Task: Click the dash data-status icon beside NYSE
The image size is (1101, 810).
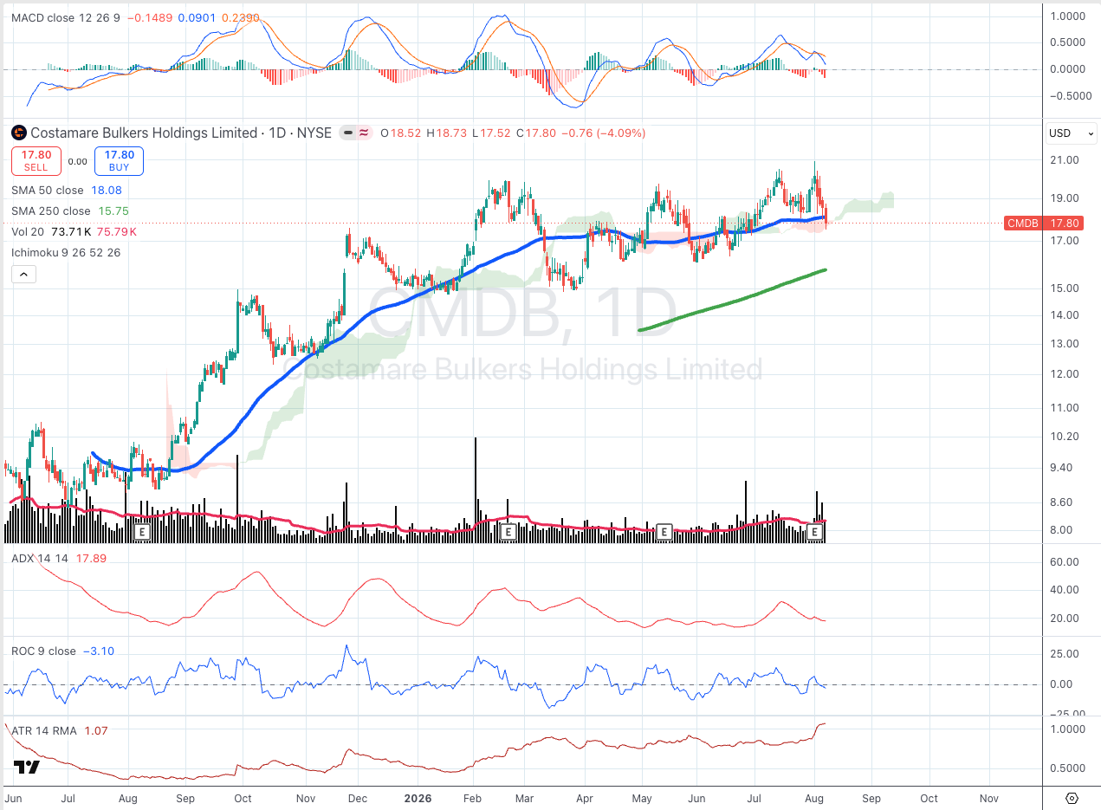Action: (x=347, y=133)
